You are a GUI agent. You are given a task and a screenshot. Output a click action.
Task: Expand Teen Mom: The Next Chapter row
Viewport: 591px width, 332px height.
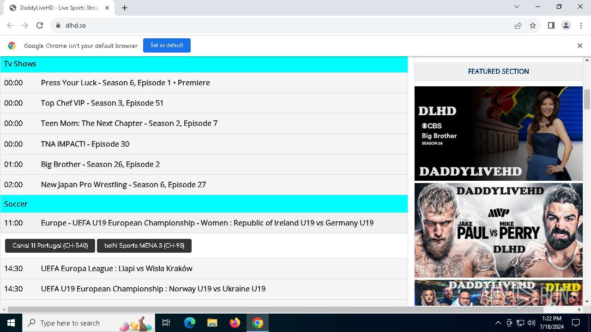click(x=204, y=124)
